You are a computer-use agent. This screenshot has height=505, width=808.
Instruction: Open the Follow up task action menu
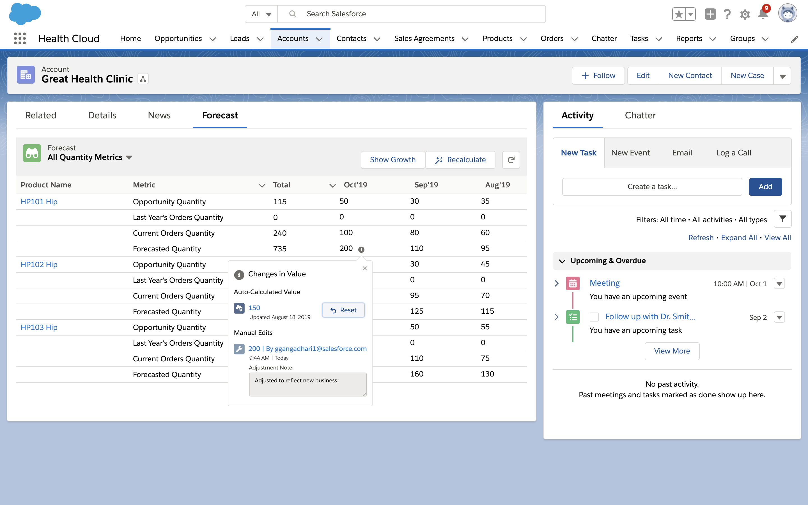point(779,317)
